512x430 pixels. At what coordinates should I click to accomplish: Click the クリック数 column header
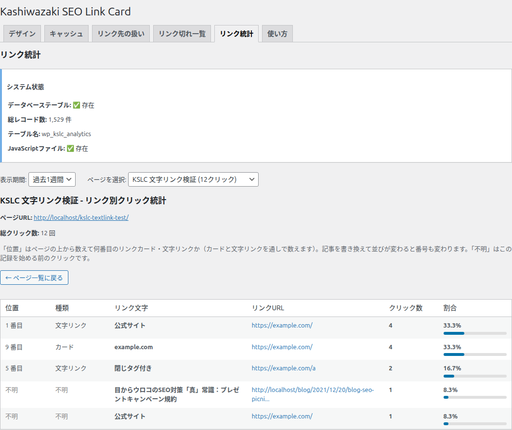[406, 308]
